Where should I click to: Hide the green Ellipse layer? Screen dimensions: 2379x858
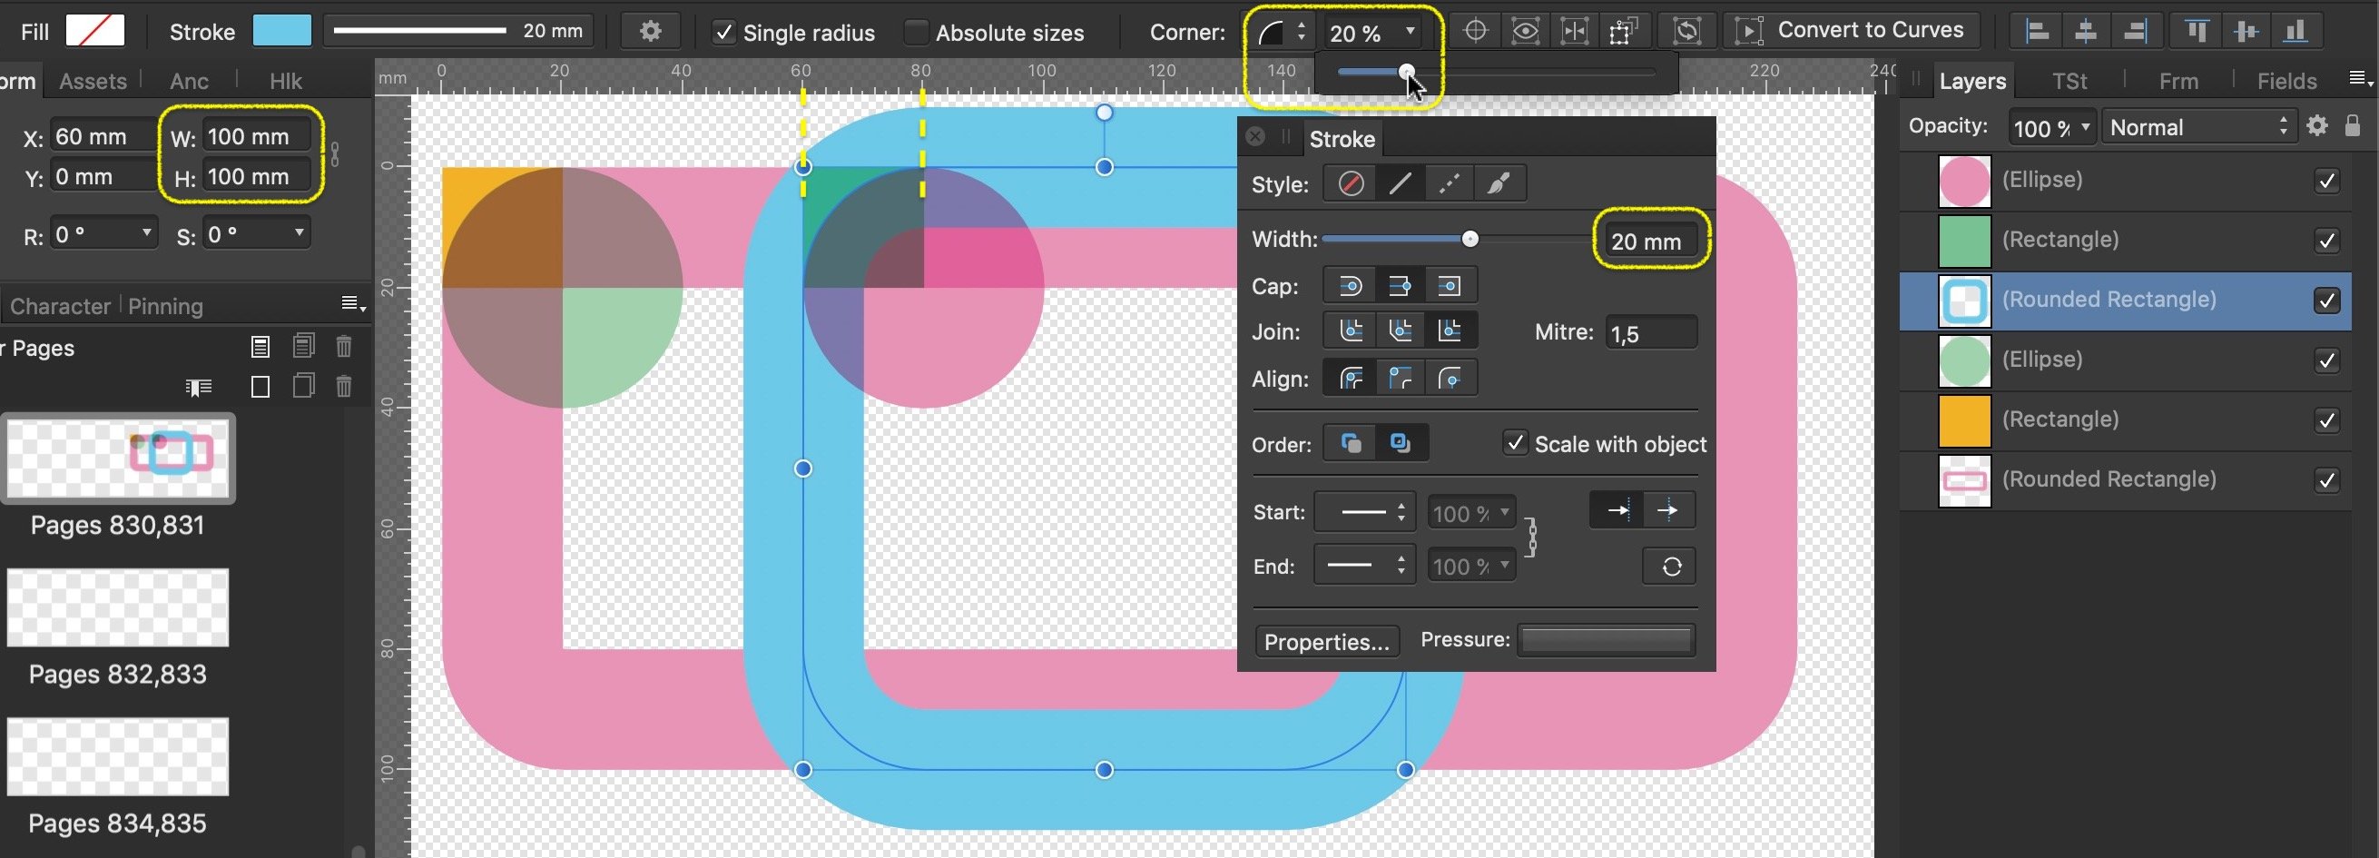pos(2326,360)
